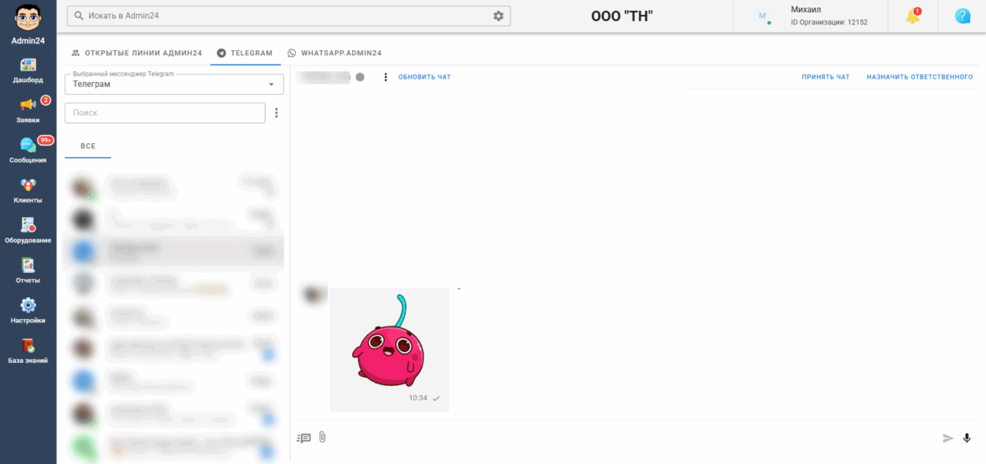Open three-dot menu next to Обновить чат
This screenshot has width=986, height=464.
click(386, 77)
